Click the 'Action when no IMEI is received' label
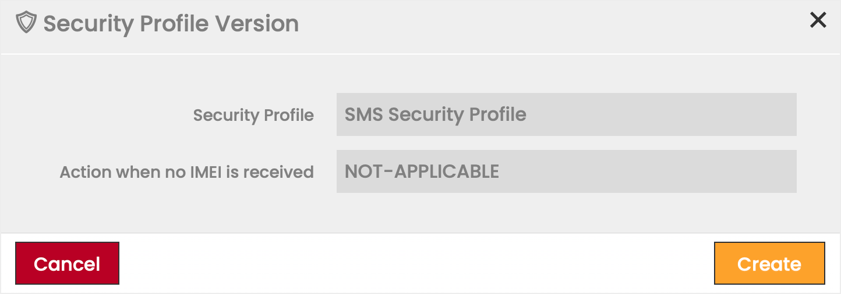 coord(186,172)
